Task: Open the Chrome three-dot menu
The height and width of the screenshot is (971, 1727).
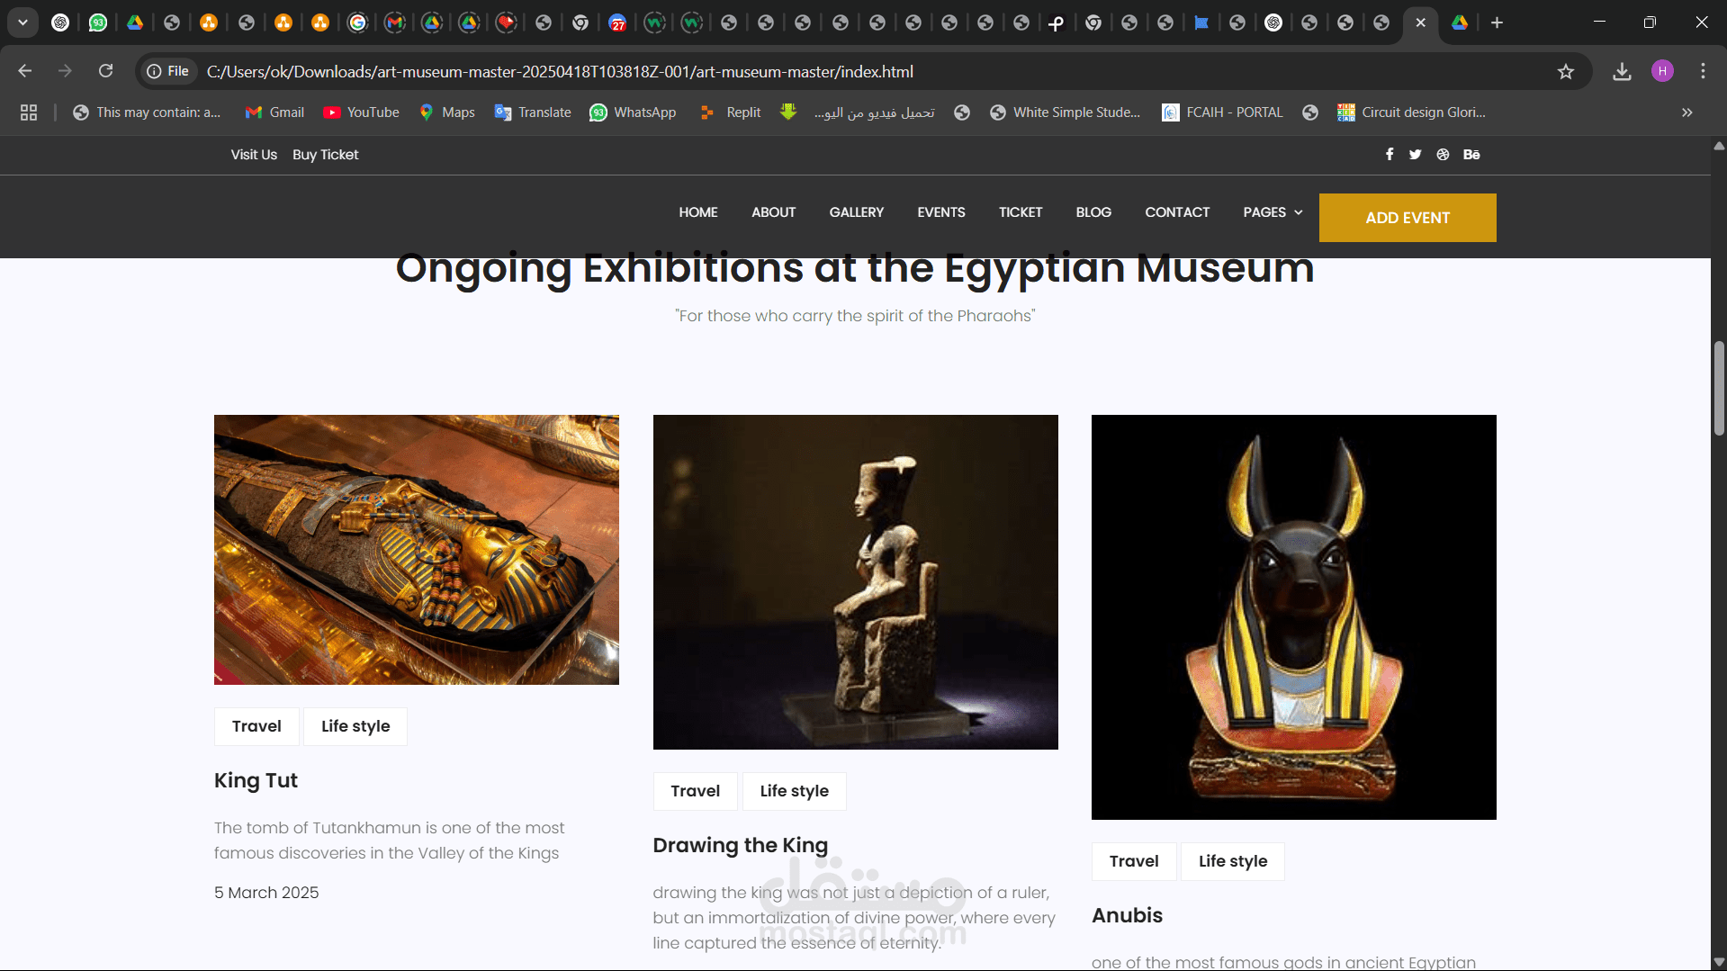Action: [1703, 71]
